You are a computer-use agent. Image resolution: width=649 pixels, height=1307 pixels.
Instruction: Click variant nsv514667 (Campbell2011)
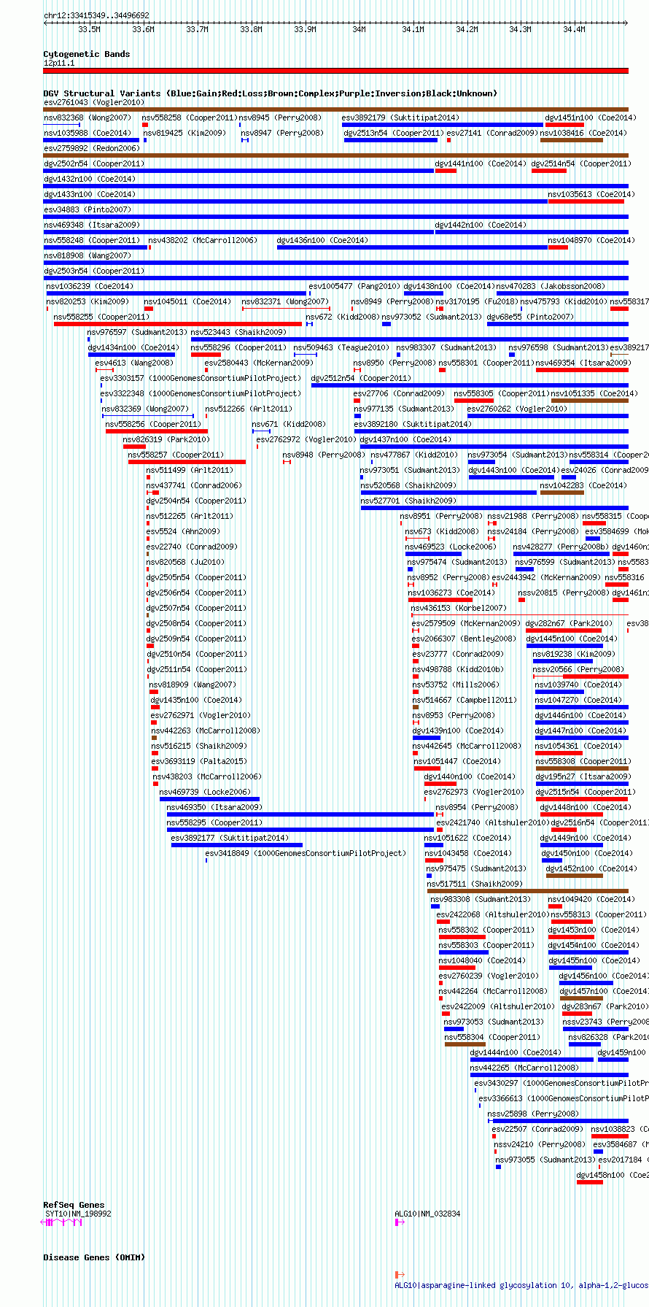click(465, 700)
